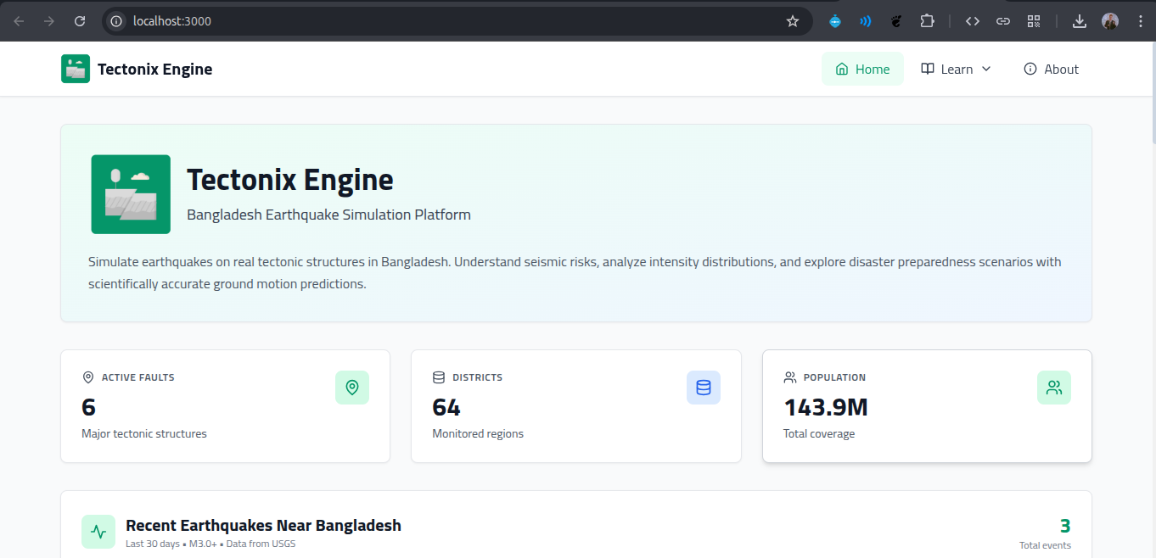Open Chrome's three-dot menu
Image resolution: width=1156 pixels, height=558 pixels.
1140,21
